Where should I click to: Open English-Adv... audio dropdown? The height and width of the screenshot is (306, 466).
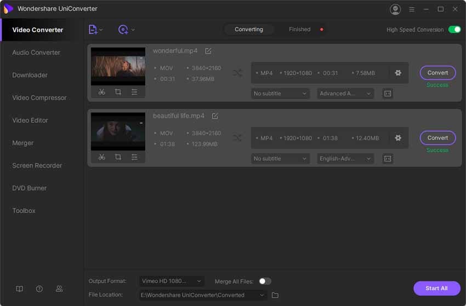point(345,159)
